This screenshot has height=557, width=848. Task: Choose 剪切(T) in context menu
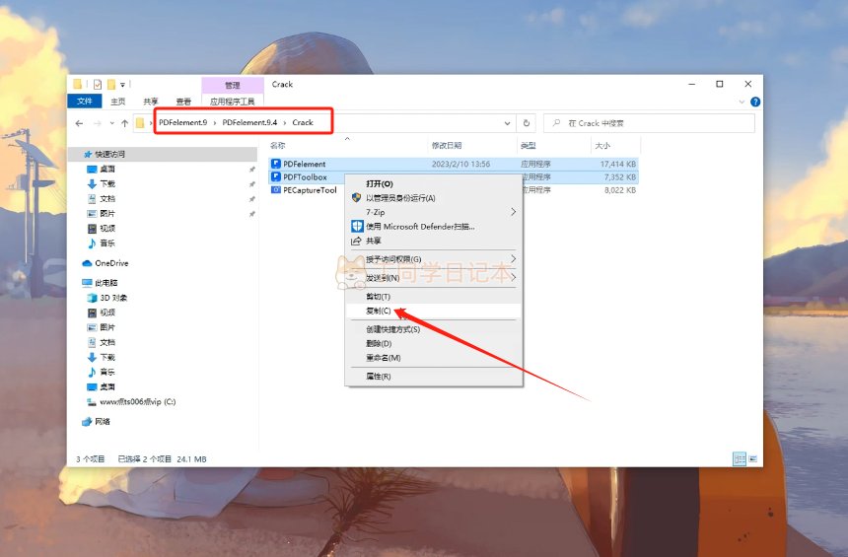[434, 297]
